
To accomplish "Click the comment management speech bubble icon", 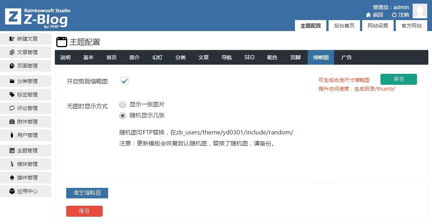I will 12,108.
